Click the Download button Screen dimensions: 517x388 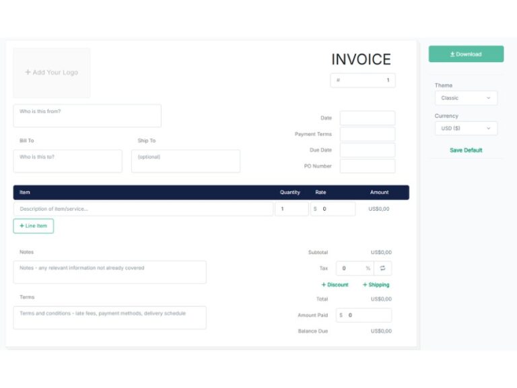tap(466, 54)
